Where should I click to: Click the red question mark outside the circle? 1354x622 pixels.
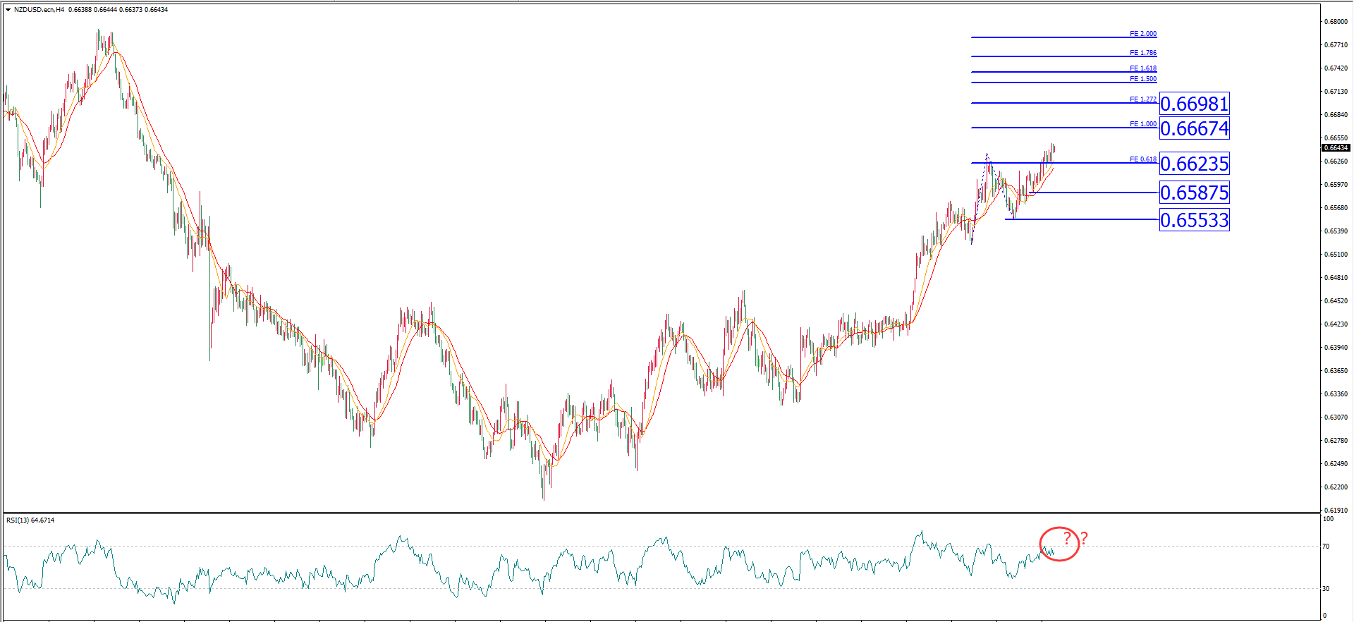(1084, 539)
